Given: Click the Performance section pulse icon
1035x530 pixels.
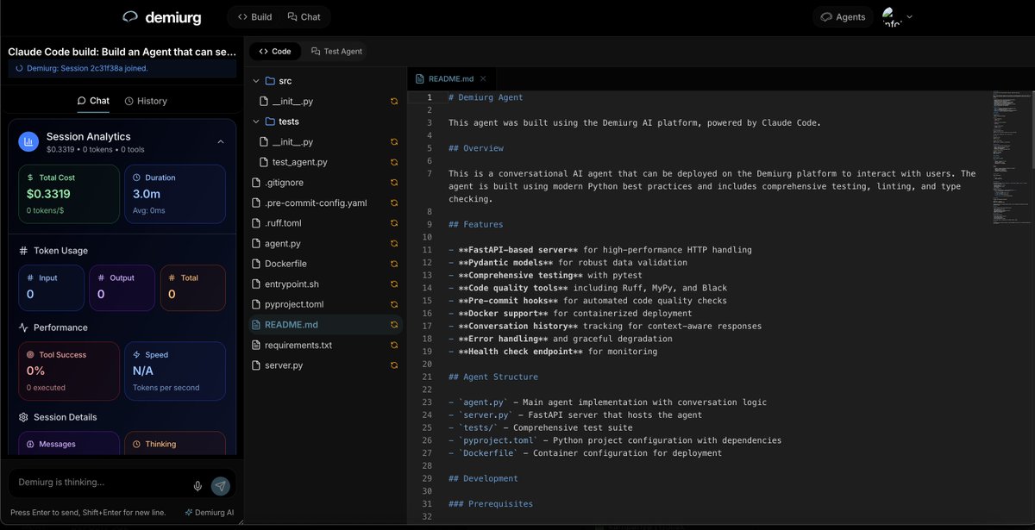Looking at the screenshot, I should pyautogui.click(x=23, y=327).
